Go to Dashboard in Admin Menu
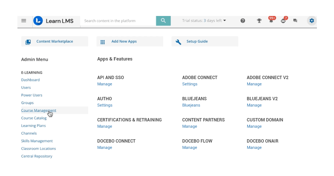334x176 pixels. (x=30, y=80)
